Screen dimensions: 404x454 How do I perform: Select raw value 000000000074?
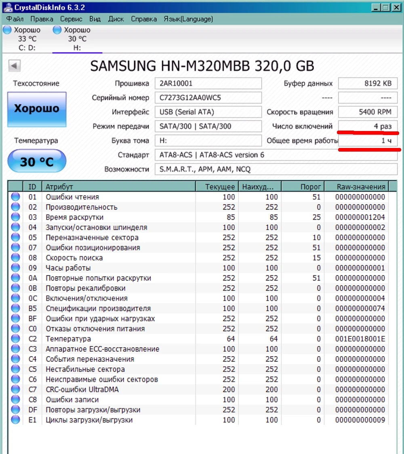pyautogui.click(x=360, y=308)
